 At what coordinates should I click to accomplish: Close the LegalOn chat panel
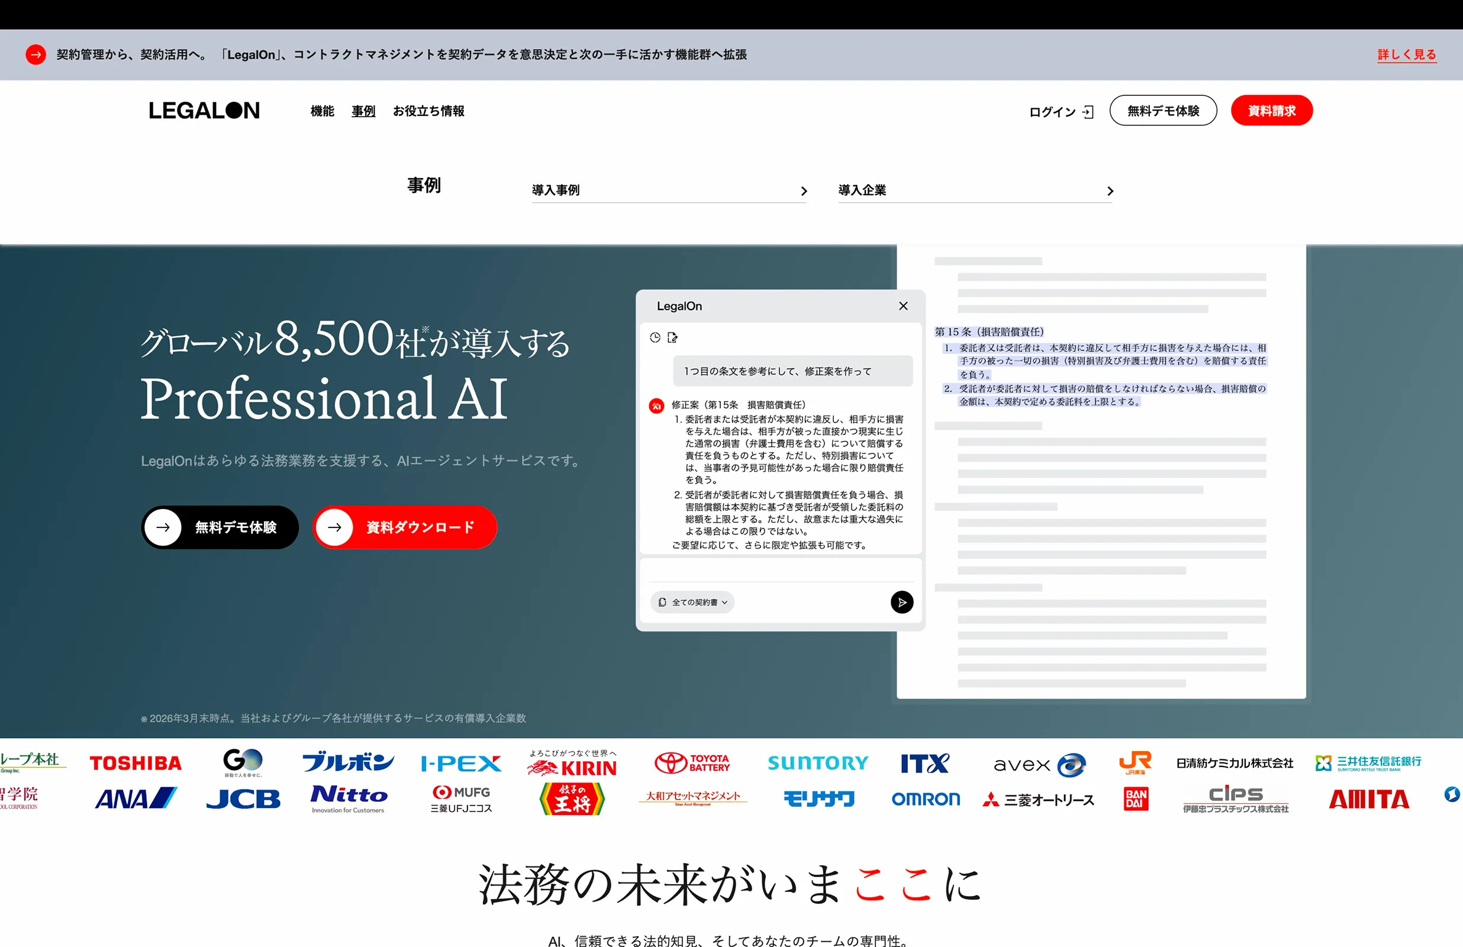tap(903, 306)
